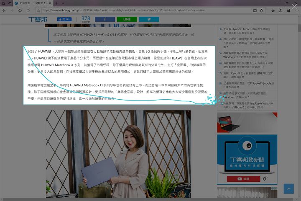Open the fourth ranked sidebar article
Viewport: 301px width, 201px height.
click(247, 43)
